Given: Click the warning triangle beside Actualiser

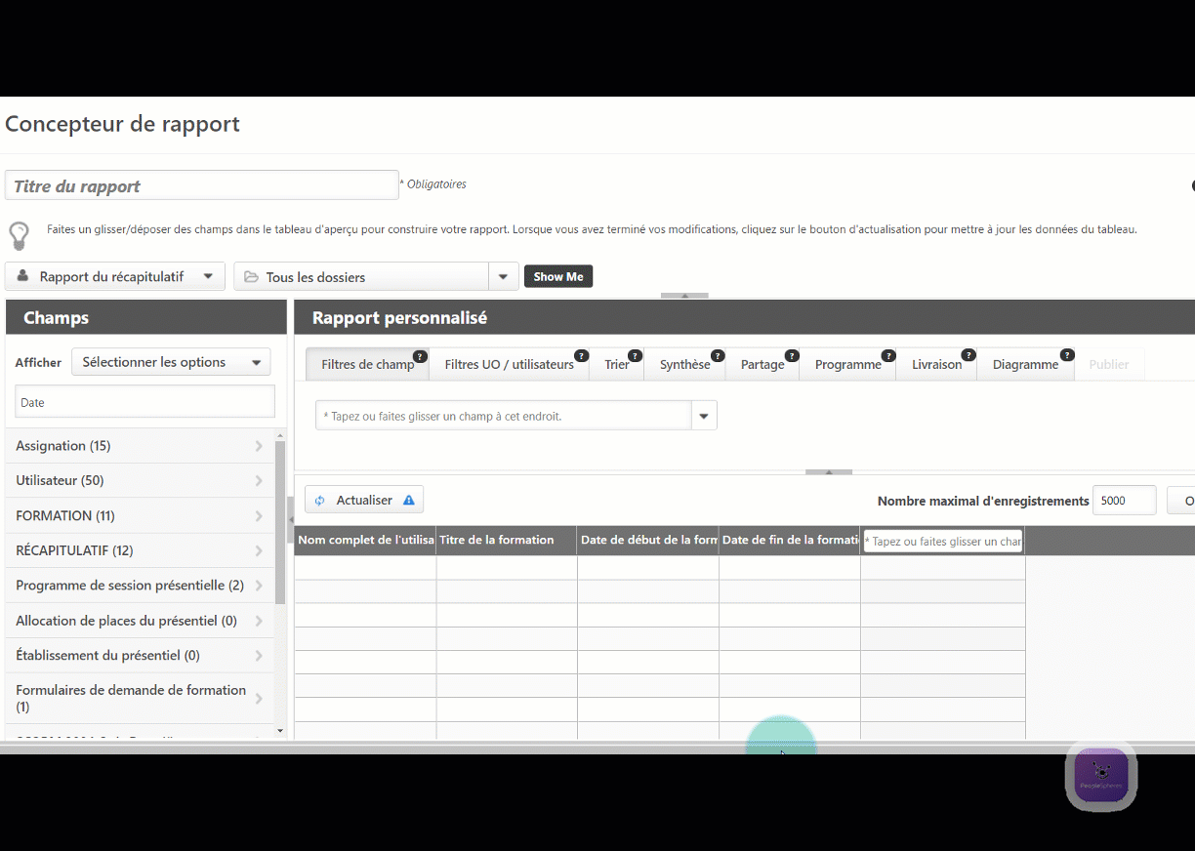Looking at the screenshot, I should point(409,500).
